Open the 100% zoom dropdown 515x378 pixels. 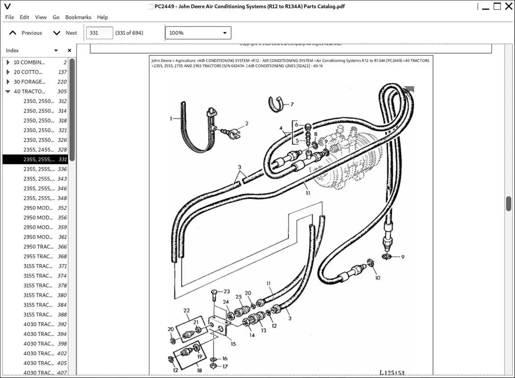click(198, 33)
